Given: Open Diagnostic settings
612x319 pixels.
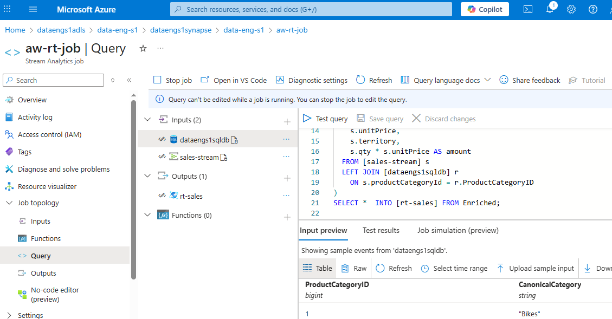Looking at the screenshot, I should click(x=312, y=80).
